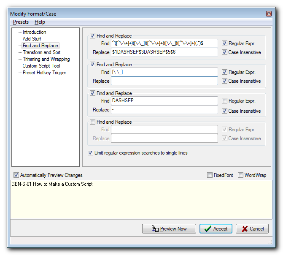Viewport: 283px width, 255px height.
Task: Select Add Stuff in the tree
Action: click(32, 39)
